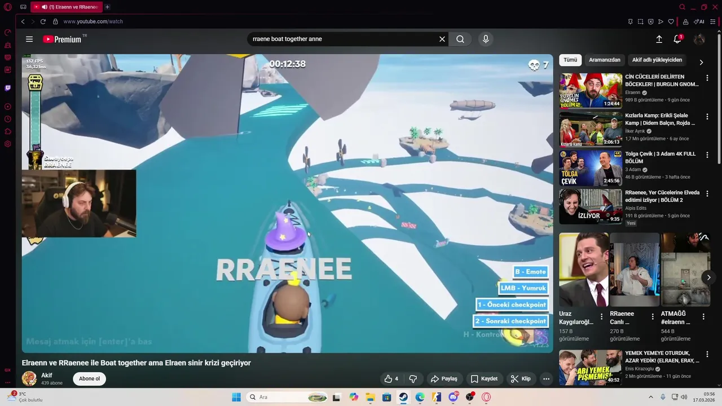The height and width of the screenshot is (406, 722).
Task: Select Akif adlı yükleyiciden chip
Action: pyautogui.click(x=657, y=60)
